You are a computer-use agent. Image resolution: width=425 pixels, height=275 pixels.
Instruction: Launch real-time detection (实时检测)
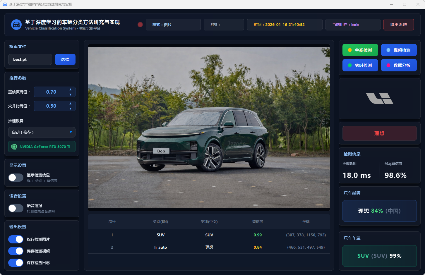pos(360,65)
